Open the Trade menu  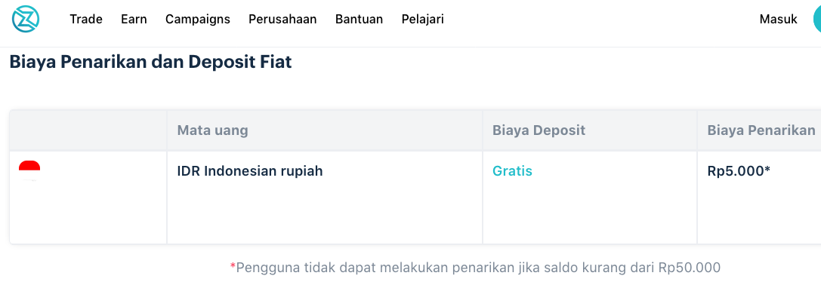(86, 20)
